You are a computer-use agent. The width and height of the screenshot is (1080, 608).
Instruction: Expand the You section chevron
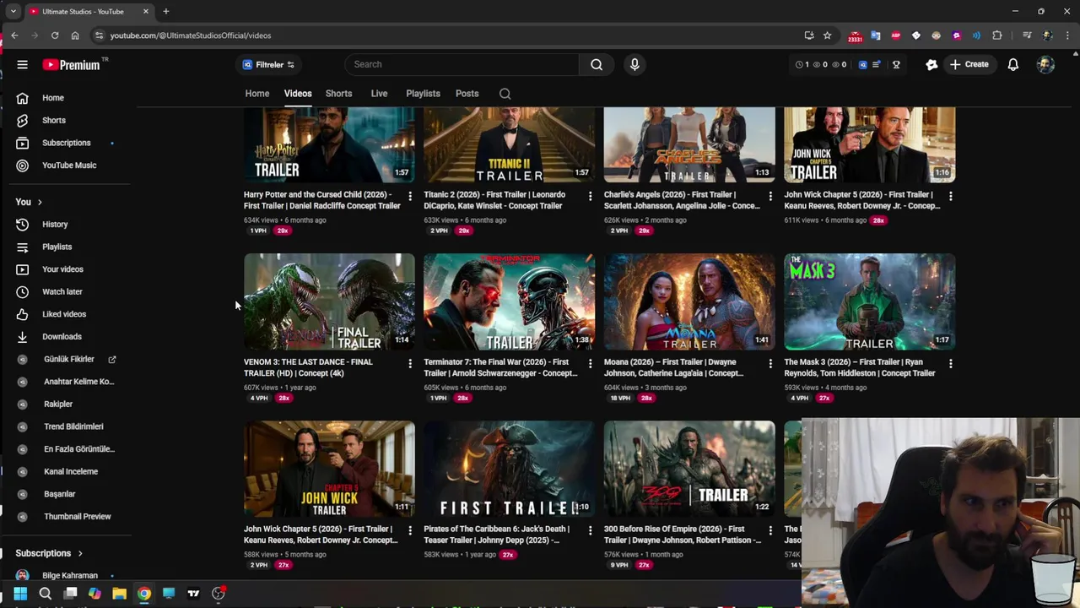click(40, 202)
